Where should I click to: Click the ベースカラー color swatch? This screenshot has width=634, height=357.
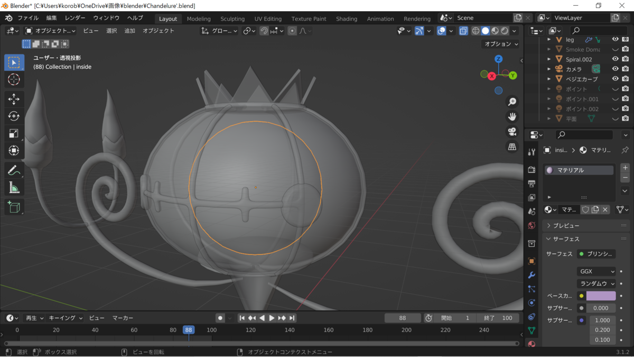601,296
